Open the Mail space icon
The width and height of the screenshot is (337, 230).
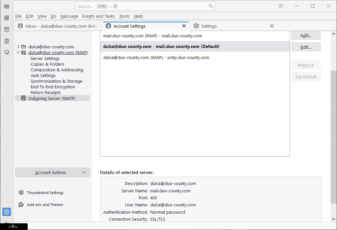[6, 6]
